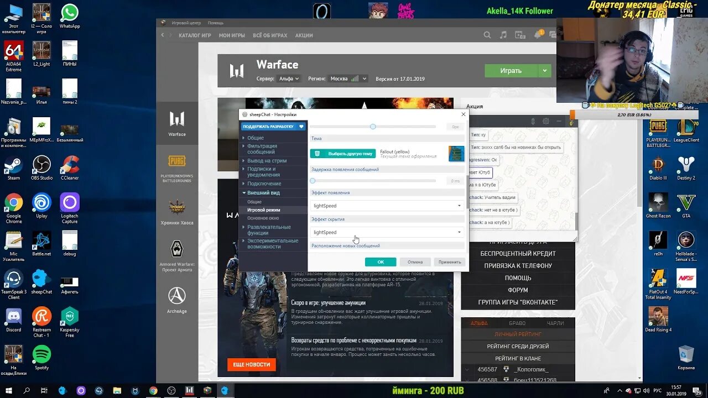The width and height of the screenshot is (708, 398).
Task: Adjust message delay slider handle
Action: click(x=313, y=181)
